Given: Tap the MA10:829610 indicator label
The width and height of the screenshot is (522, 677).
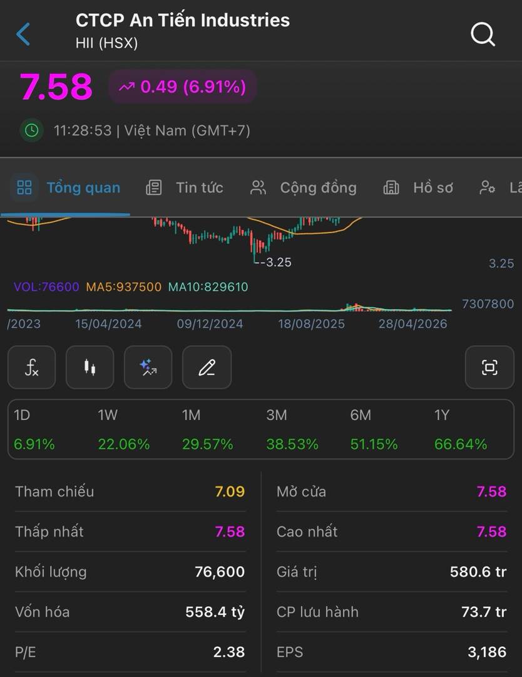Looking at the screenshot, I should tap(208, 286).
